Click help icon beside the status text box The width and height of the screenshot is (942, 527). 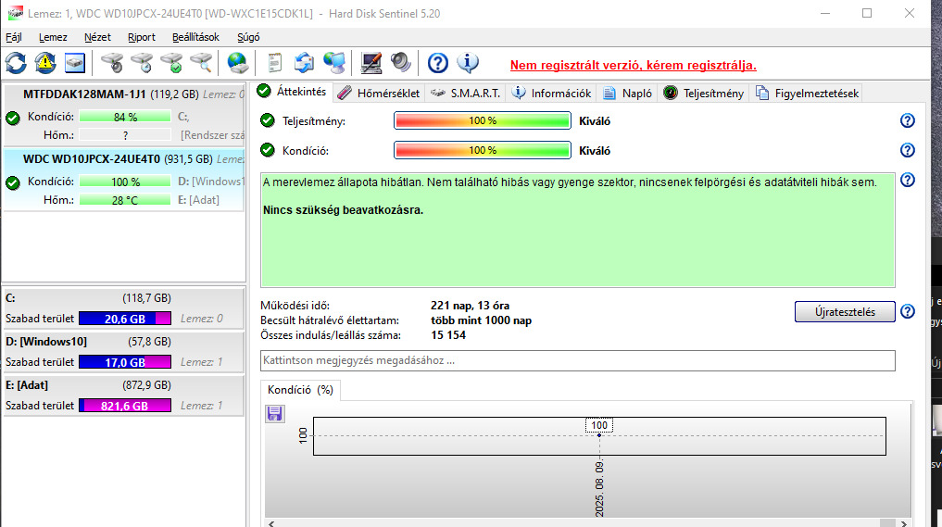907,180
